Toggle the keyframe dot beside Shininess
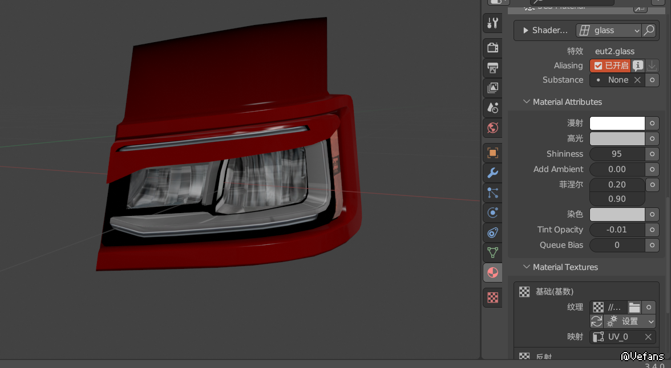The height and width of the screenshot is (368, 671). point(652,154)
